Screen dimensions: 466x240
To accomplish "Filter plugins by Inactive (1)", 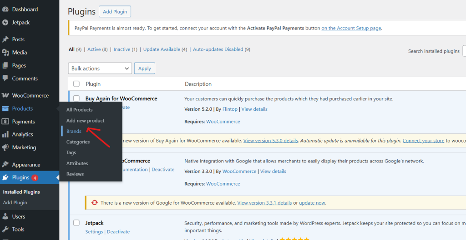I will [x=126, y=49].
